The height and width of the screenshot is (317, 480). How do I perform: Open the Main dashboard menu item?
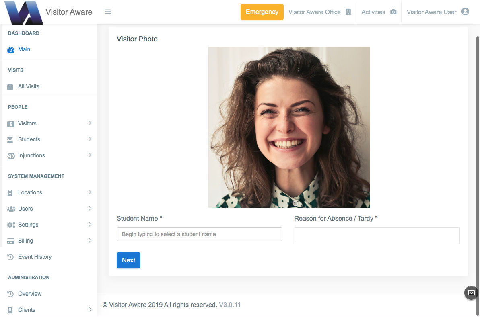(49, 49)
